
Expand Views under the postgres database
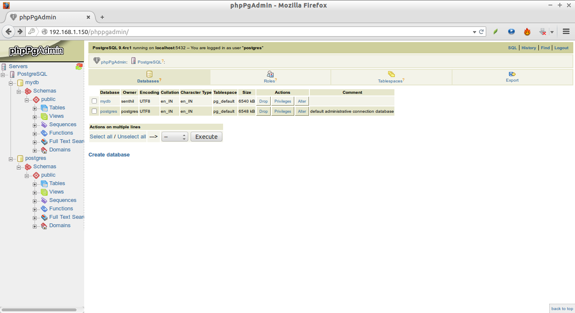point(35,192)
